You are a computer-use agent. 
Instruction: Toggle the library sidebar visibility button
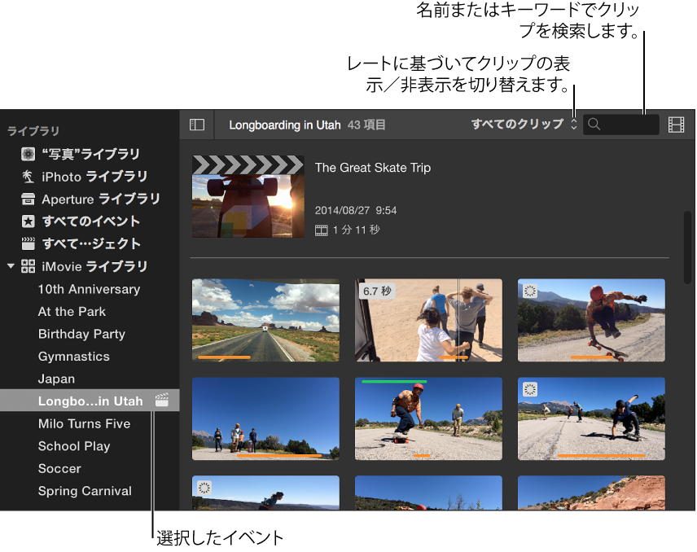(x=197, y=125)
